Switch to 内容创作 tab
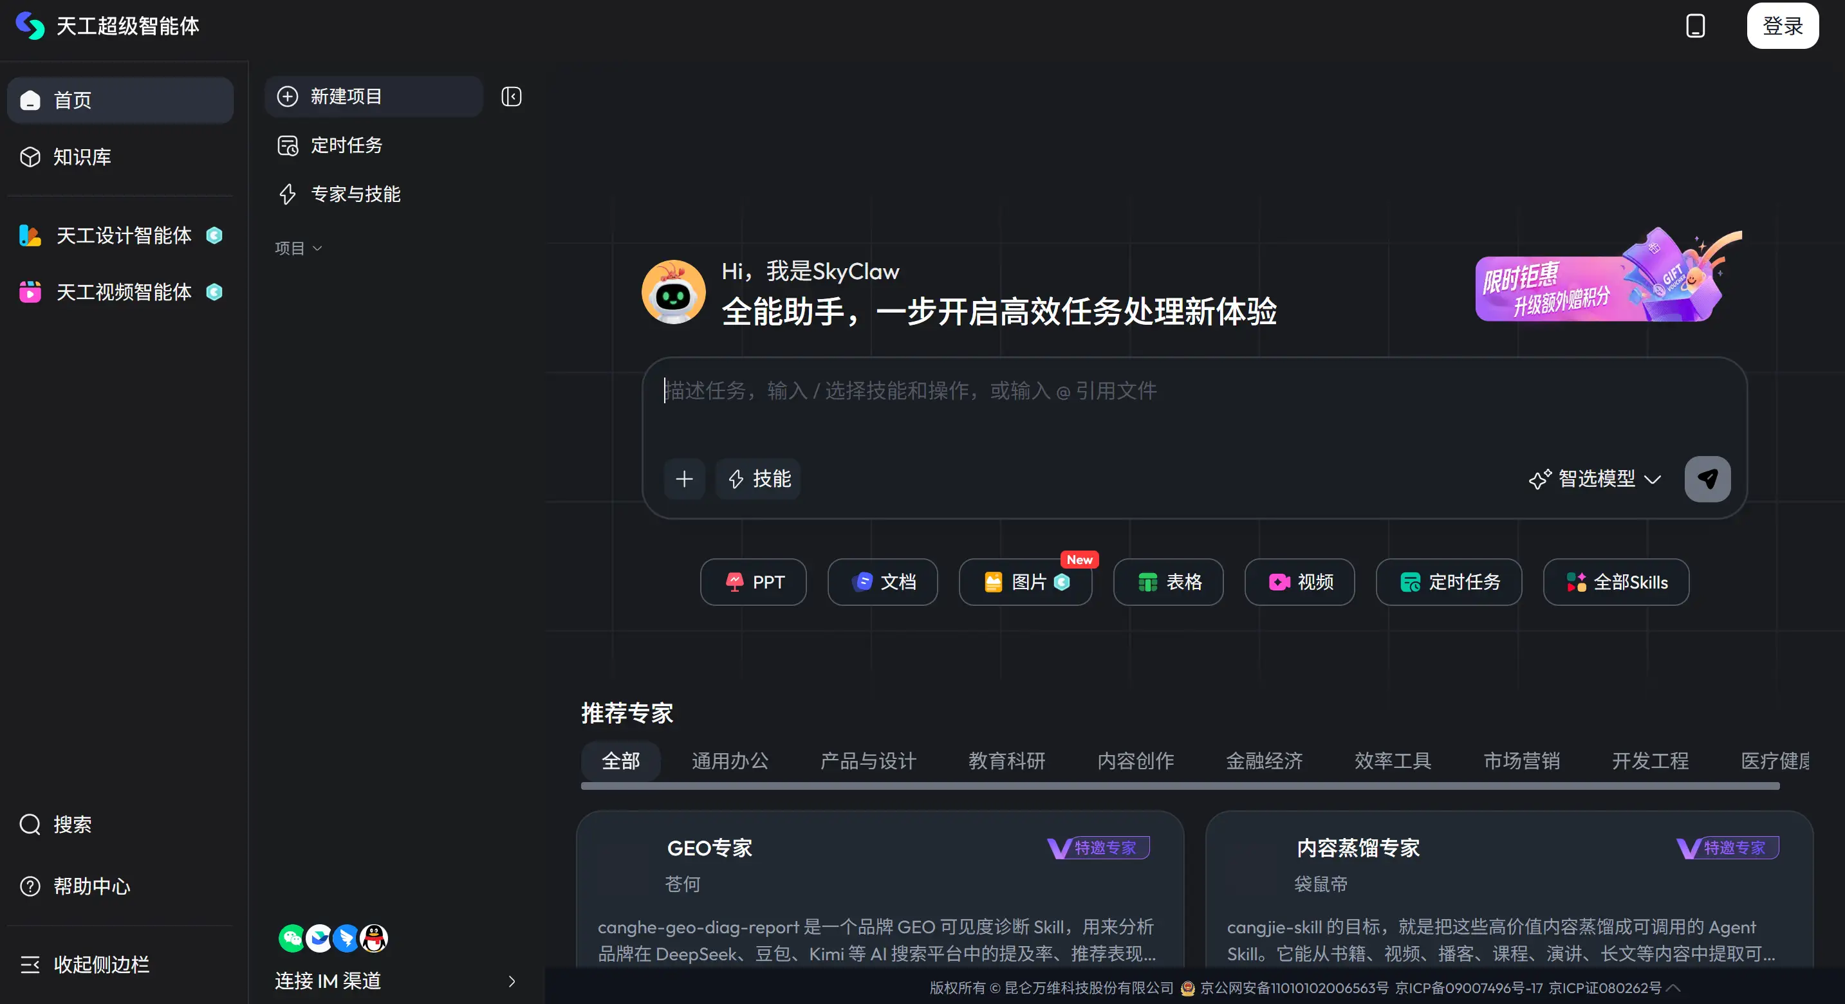Viewport: 1845px width, 1004px height. click(1135, 761)
